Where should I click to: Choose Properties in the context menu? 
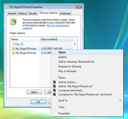[87, 113]
